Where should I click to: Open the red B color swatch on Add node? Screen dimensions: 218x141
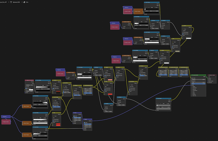(110, 94)
